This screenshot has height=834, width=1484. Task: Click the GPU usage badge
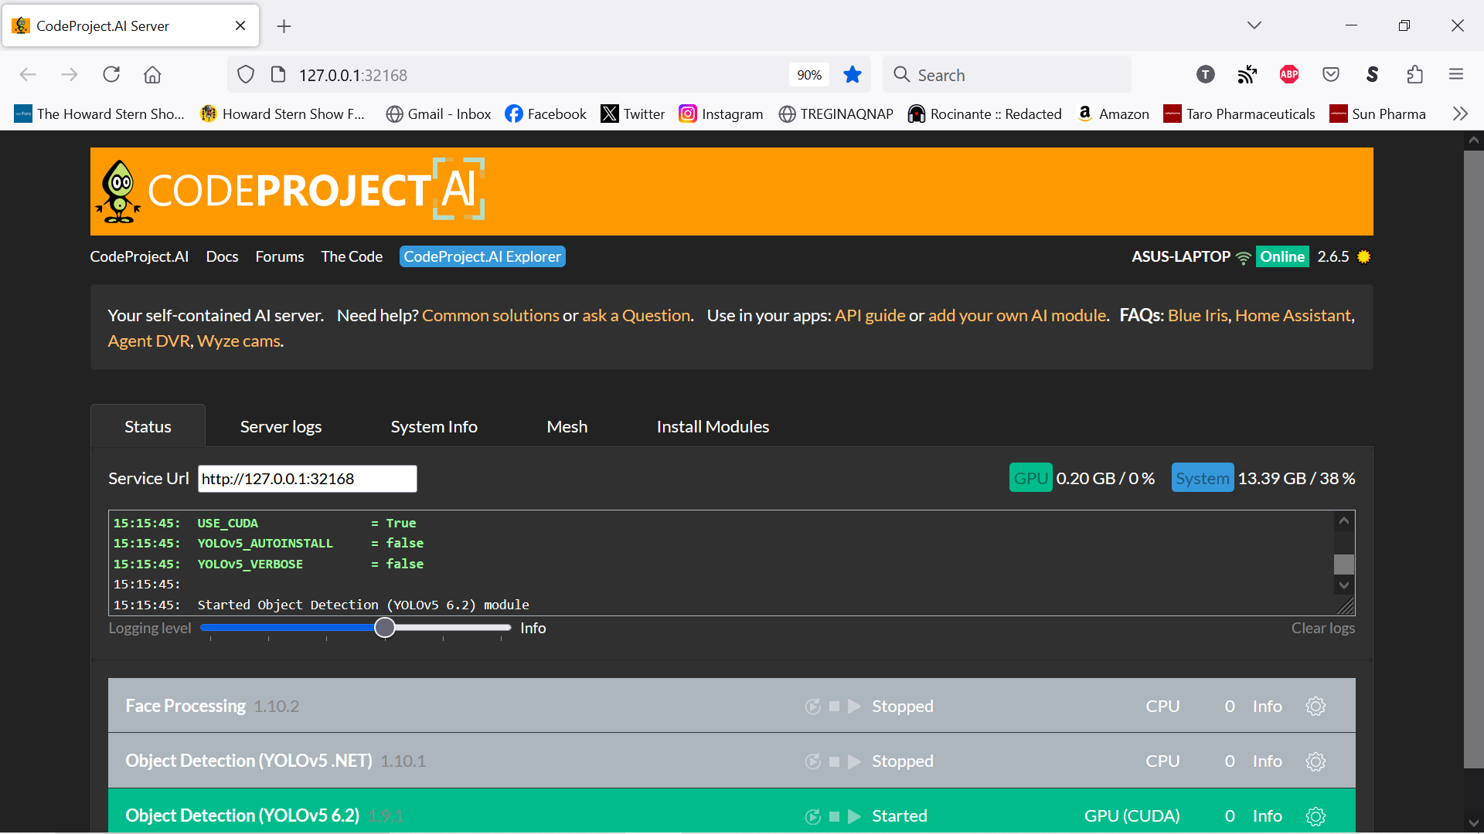(1030, 478)
